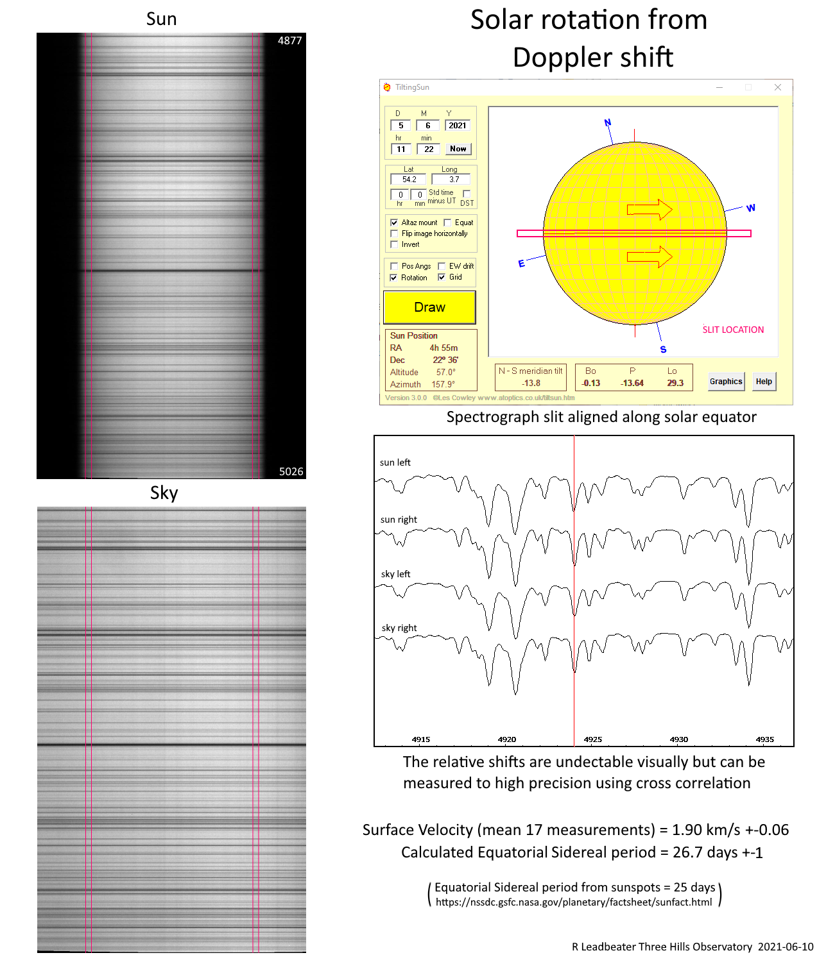Click the Now time button
Viewport: 826px width, 962px height.
pos(458,149)
